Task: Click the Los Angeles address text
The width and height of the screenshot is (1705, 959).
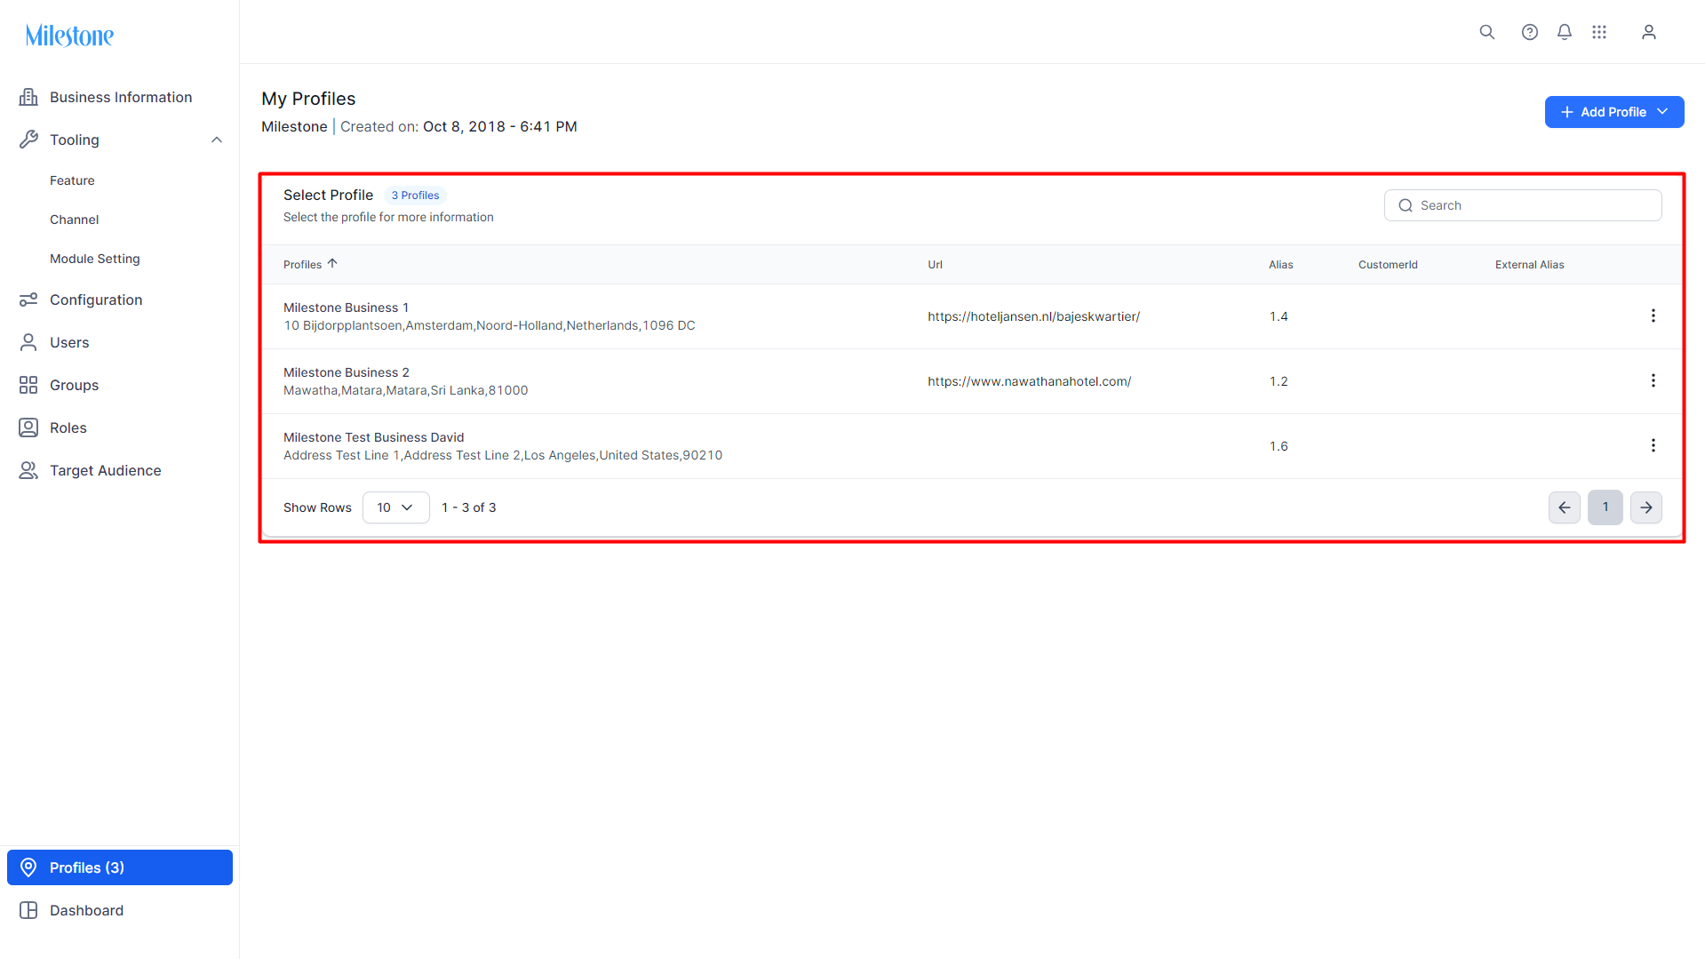Action: [503, 455]
